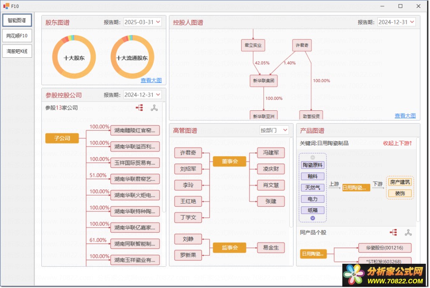This screenshot has width=430, height=288.
Task: Select tree layout icon in 同产品个股
Action: (393, 232)
